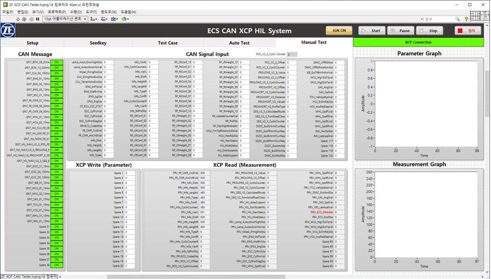Expand the Distribute Objects toolbar dropdown
Screen dimensions: 491x279
point(104,19)
